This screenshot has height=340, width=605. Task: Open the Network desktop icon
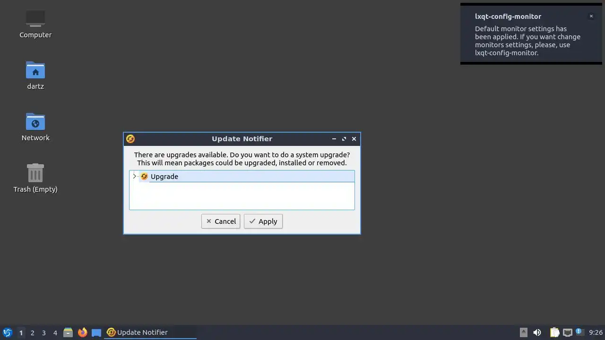[35, 127]
